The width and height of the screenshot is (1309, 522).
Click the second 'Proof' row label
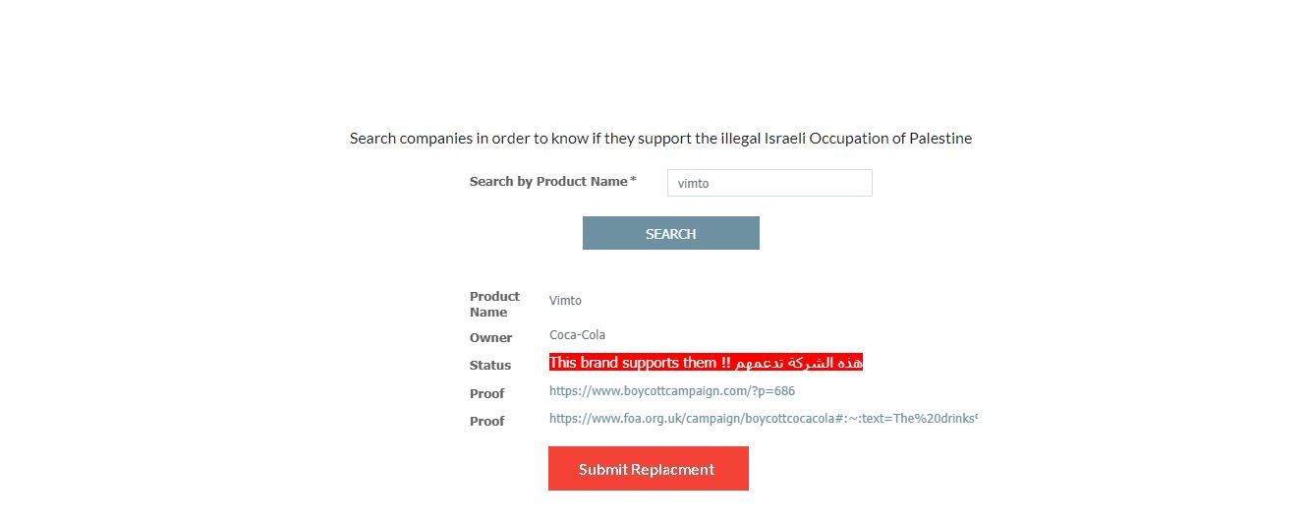tap(486, 421)
